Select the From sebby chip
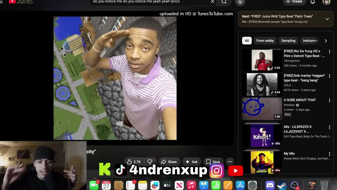337x190 pixels. (265, 41)
